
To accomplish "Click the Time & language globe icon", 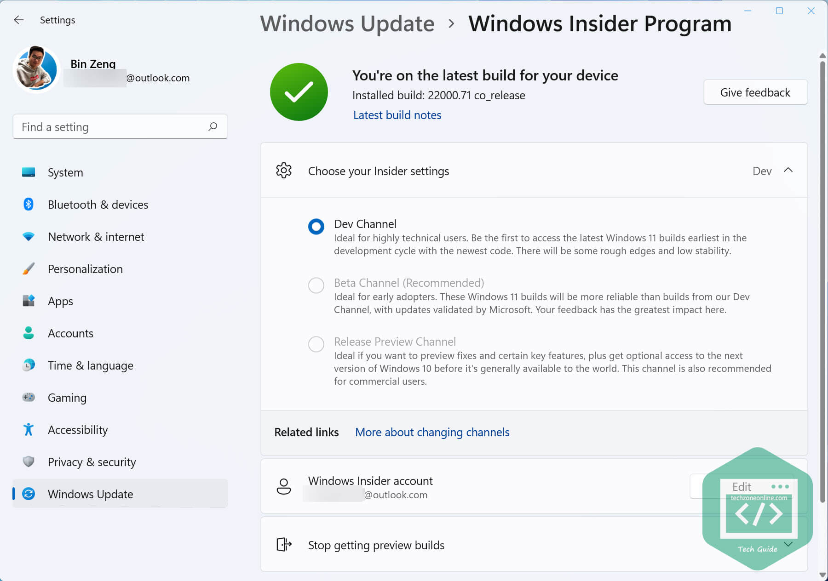I will pyautogui.click(x=29, y=365).
